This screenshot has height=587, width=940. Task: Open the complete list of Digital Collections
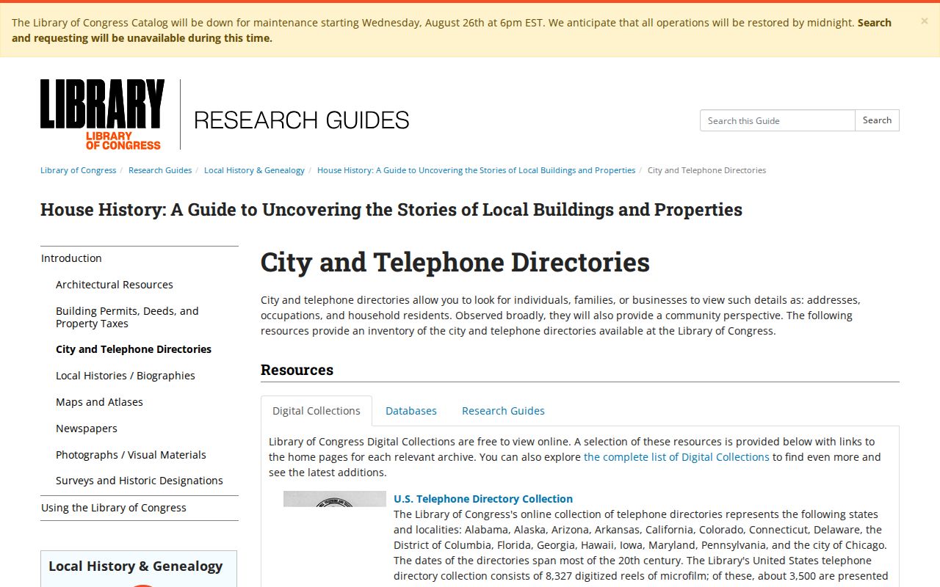point(676,457)
